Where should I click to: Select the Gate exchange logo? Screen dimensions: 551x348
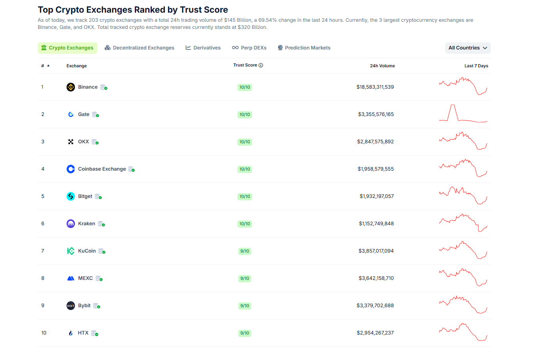71,114
